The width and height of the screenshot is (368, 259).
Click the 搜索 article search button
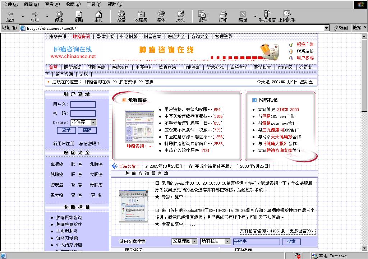click(x=291, y=241)
